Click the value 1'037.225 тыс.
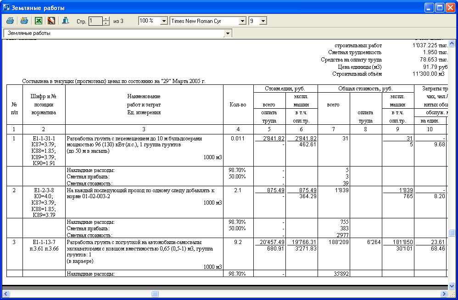Viewport: 458px width, 300px height. [430, 45]
